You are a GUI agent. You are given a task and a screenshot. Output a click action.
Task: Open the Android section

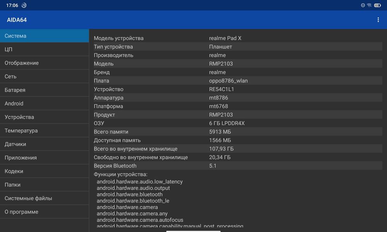coord(45,104)
